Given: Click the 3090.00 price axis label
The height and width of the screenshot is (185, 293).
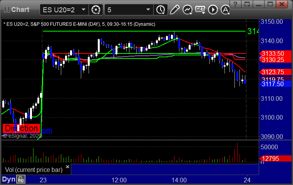Looking at the screenshot, I should click(x=272, y=137).
